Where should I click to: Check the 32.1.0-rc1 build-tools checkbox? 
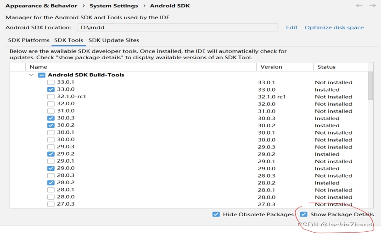coord(51,97)
